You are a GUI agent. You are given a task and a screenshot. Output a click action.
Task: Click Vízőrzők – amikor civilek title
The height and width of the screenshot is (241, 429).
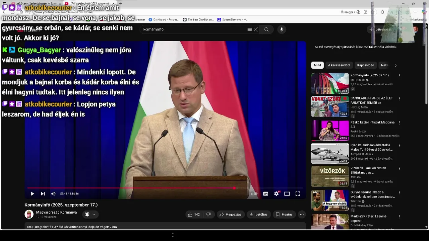[368, 170]
